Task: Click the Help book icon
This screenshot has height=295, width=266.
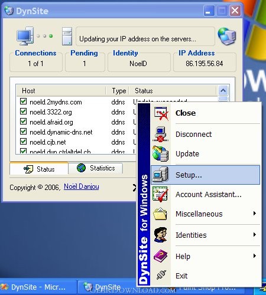Action: [x=161, y=256]
